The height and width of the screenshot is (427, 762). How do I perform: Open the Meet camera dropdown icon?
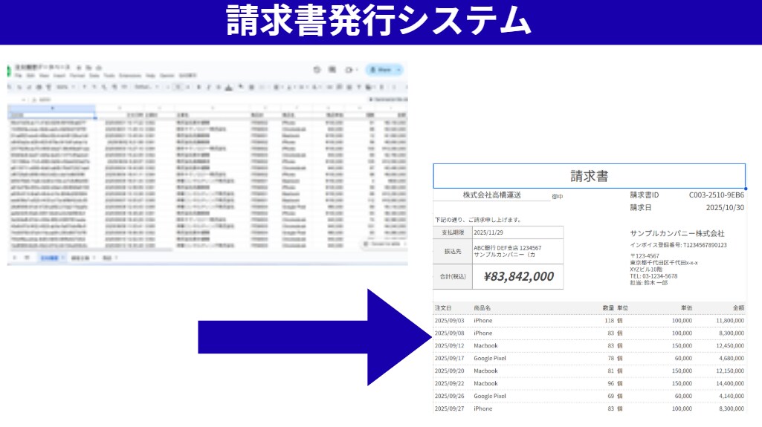tap(352, 70)
